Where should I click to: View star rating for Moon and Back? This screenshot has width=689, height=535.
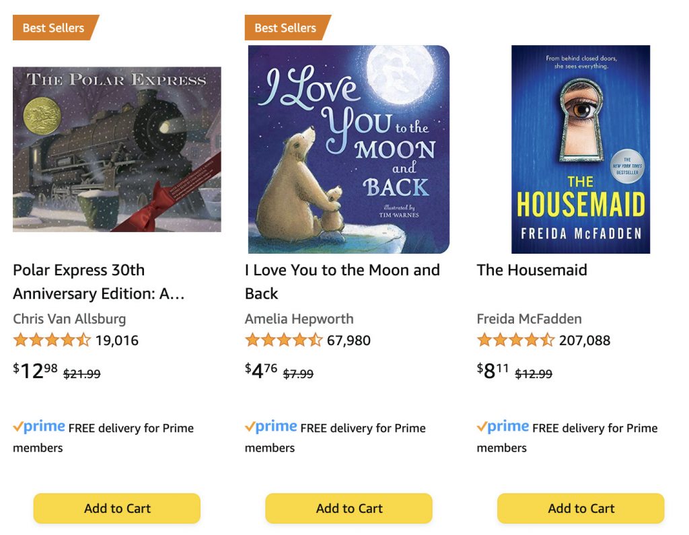283,340
